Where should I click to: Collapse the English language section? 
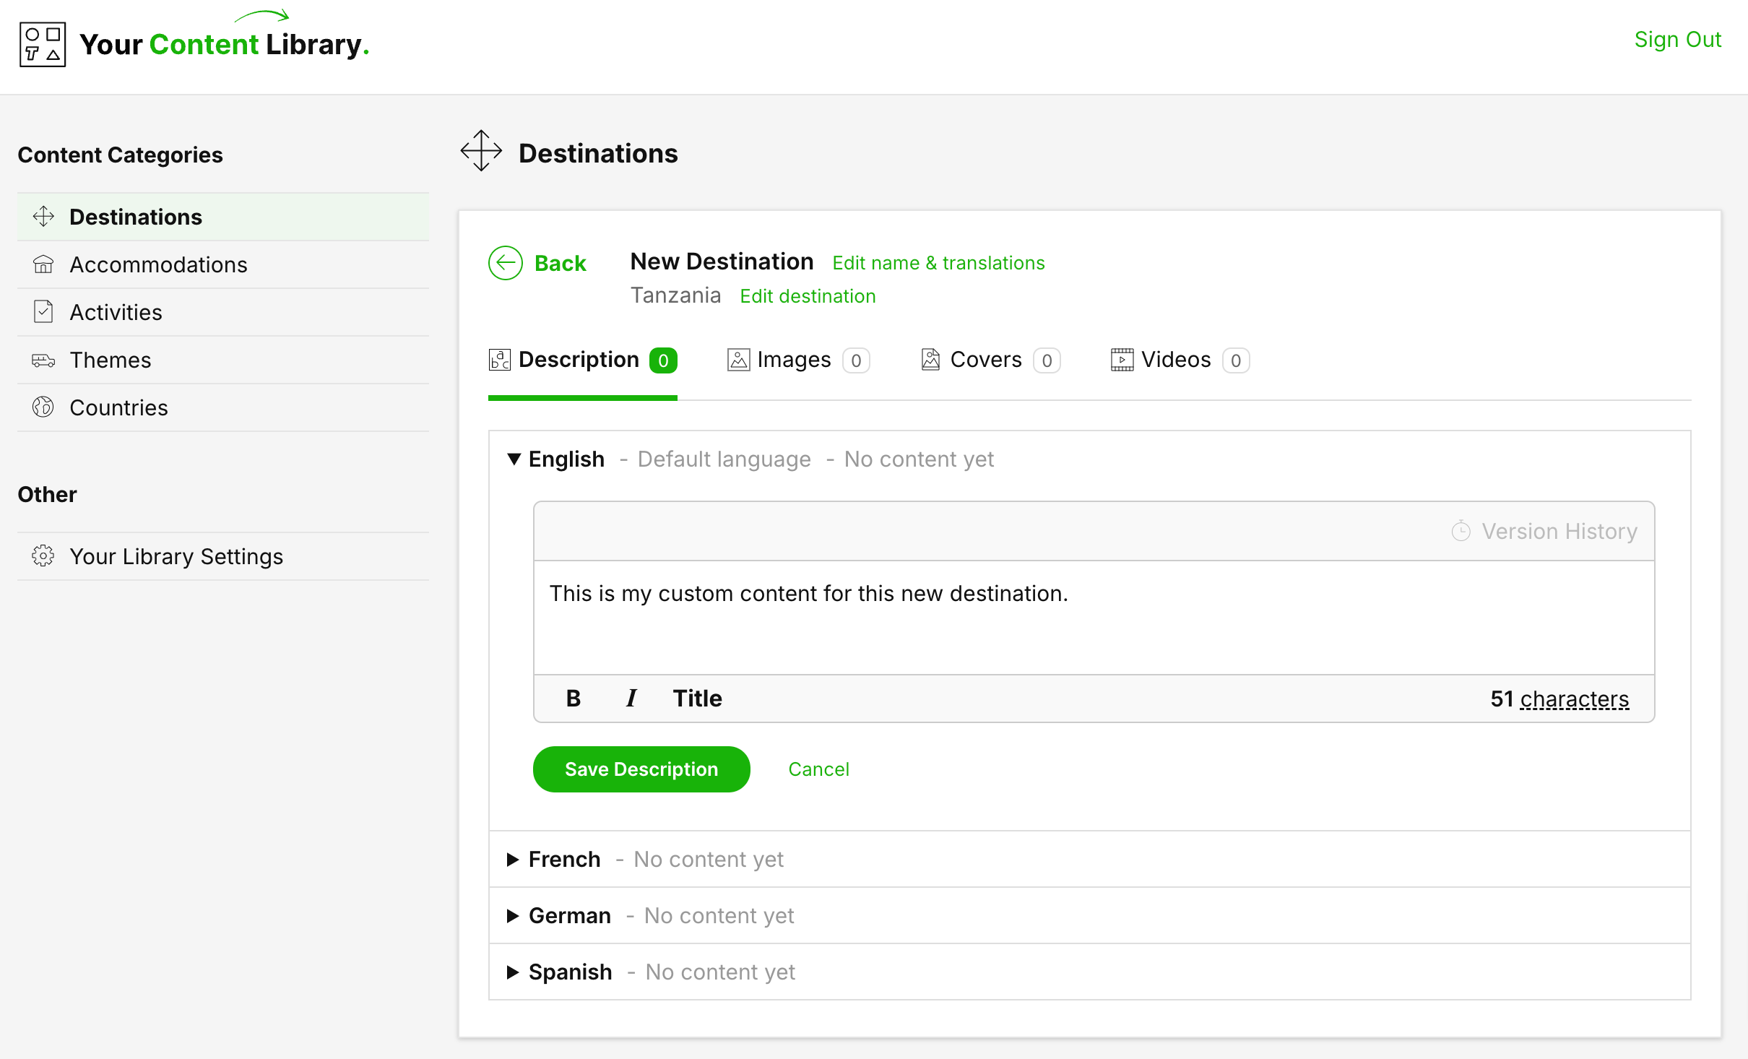[514, 459]
